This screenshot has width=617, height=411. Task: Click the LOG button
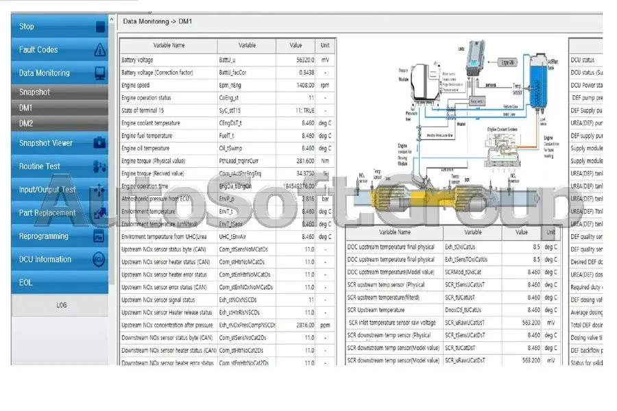pos(60,306)
